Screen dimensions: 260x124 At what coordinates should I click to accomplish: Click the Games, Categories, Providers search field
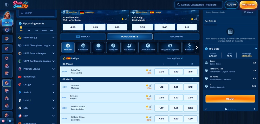pos(199,5)
